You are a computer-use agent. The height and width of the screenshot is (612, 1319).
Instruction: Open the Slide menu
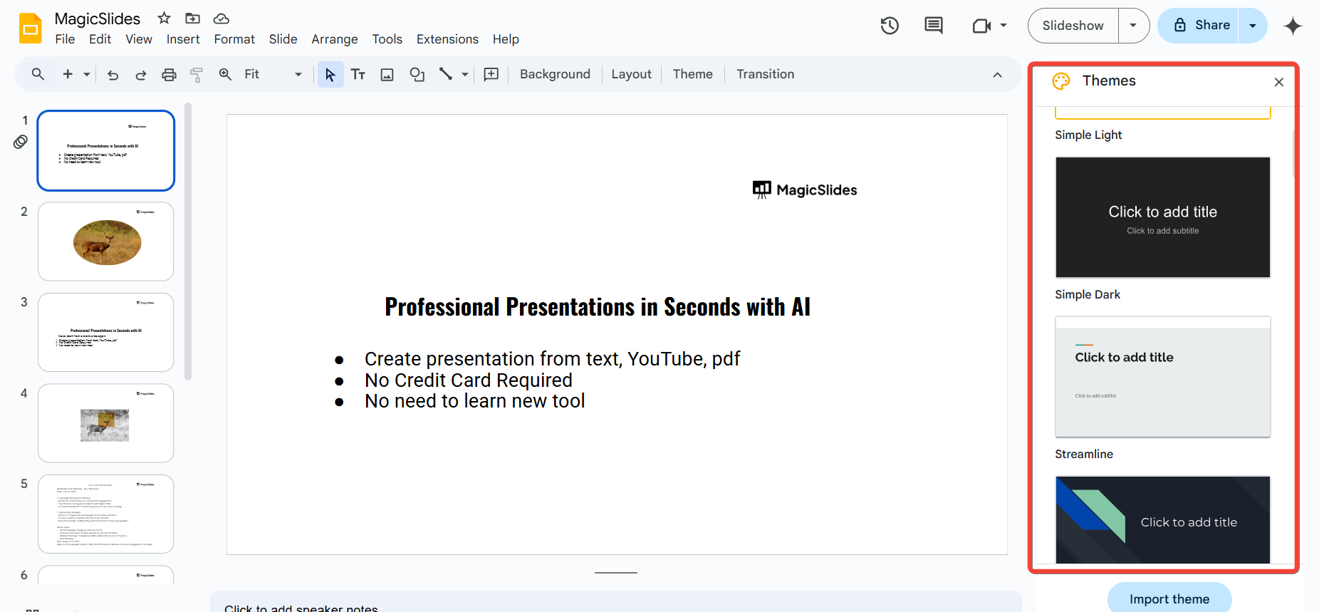coord(283,39)
